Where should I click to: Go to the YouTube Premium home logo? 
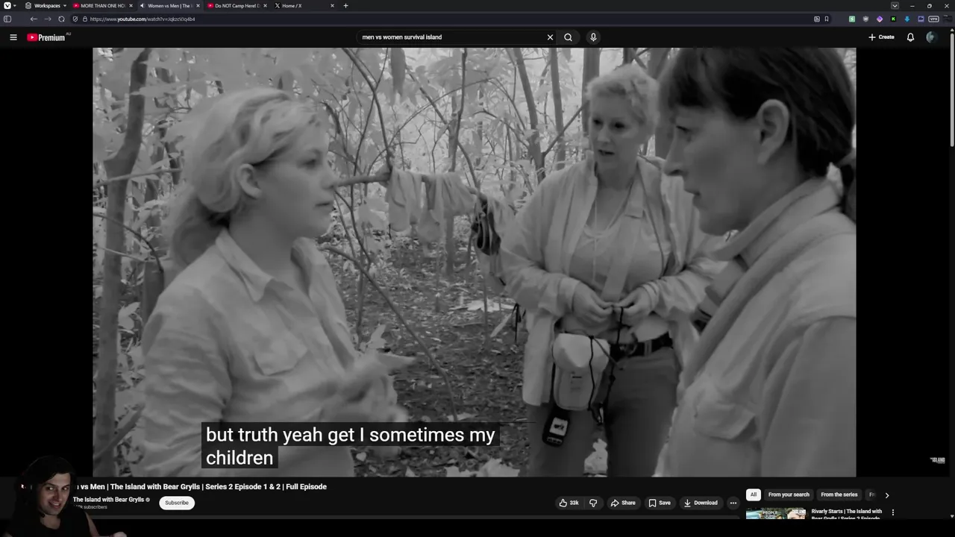click(x=46, y=37)
